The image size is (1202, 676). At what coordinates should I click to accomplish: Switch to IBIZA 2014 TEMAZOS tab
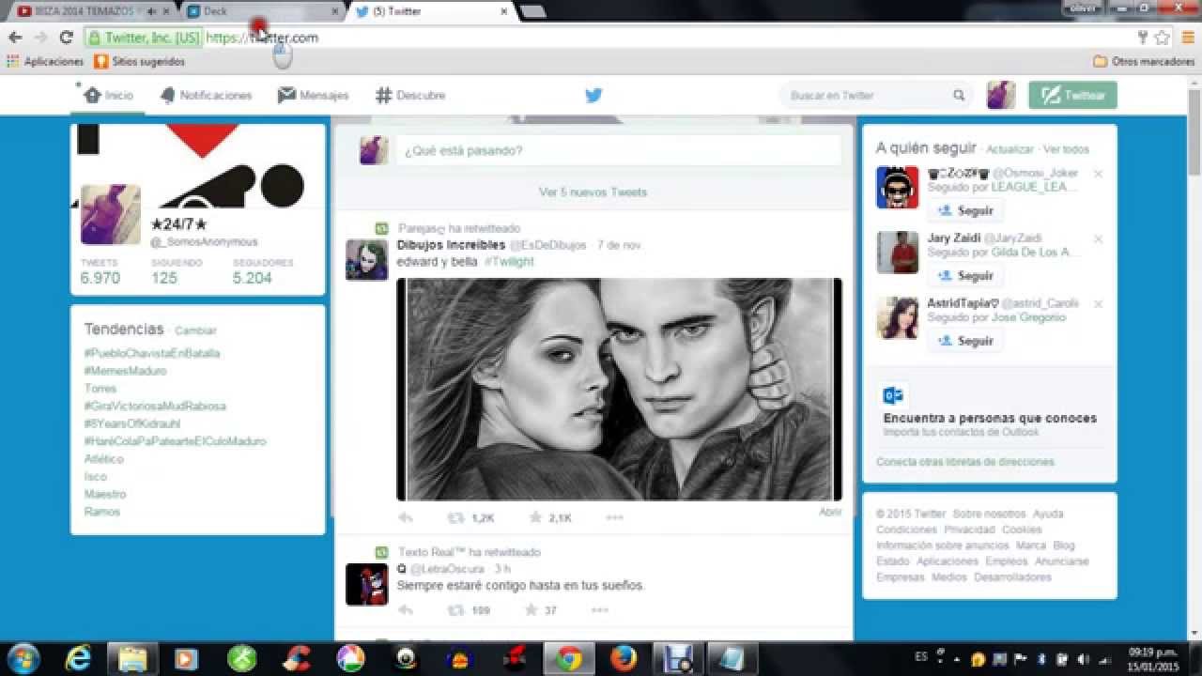point(92,11)
